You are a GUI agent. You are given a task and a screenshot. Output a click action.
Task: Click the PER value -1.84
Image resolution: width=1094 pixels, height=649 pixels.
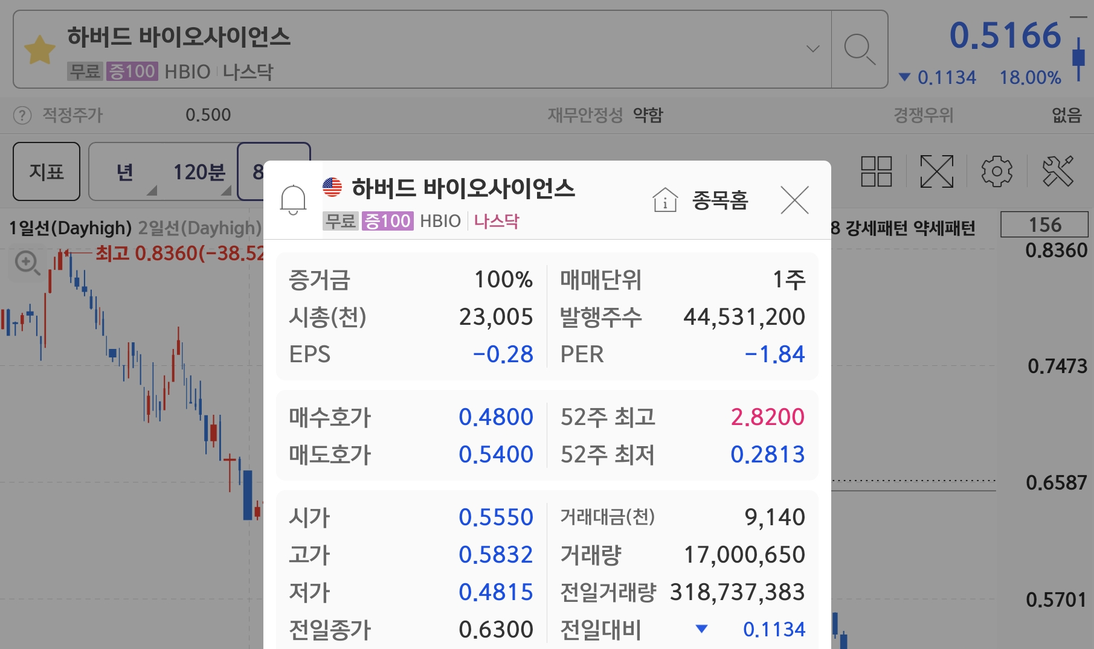[774, 354]
